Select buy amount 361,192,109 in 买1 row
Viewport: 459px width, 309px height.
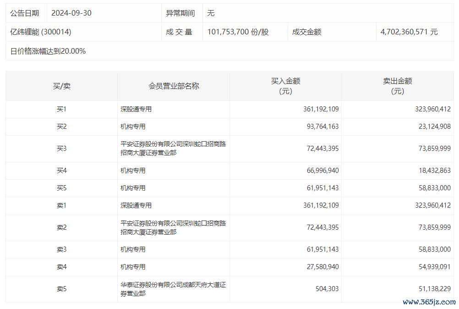click(x=321, y=109)
